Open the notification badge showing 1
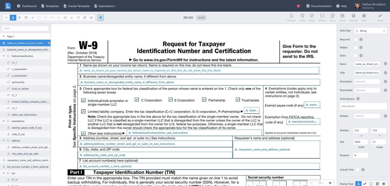Viewport: 390px width, 186px height. pos(298,6)
